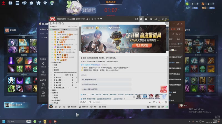The image size is (222, 124).
Task: Click 播放伴奏 music accompaniment button
Action: (84, 107)
